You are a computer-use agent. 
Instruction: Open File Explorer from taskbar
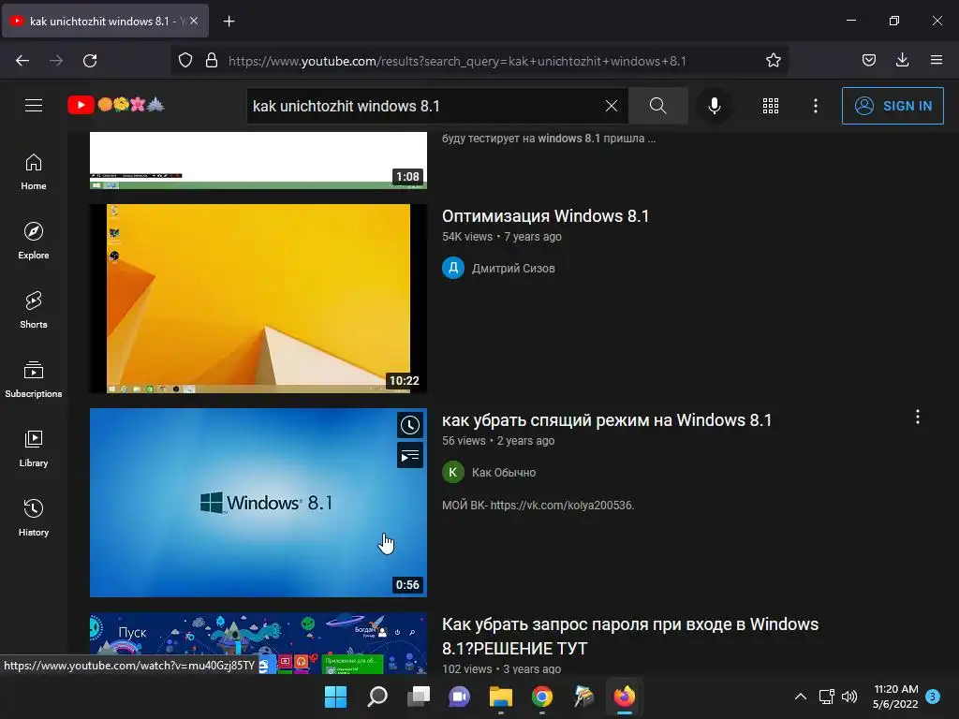pyautogui.click(x=500, y=697)
